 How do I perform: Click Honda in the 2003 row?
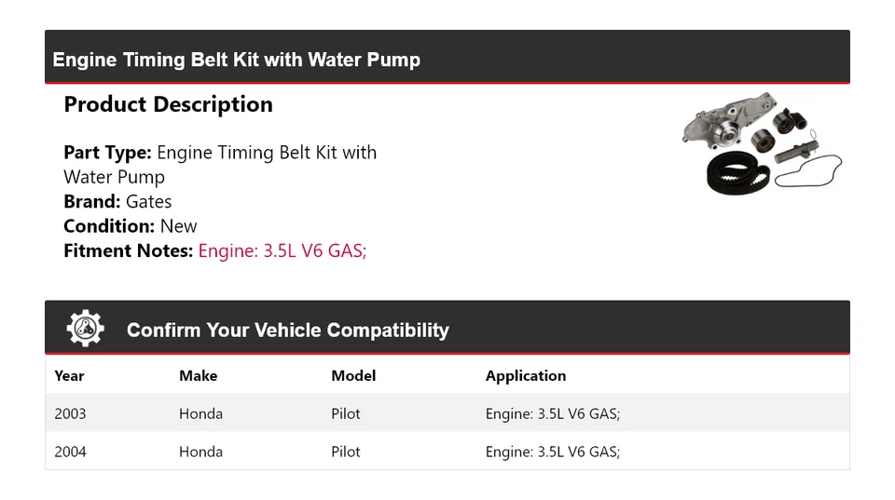point(200,413)
